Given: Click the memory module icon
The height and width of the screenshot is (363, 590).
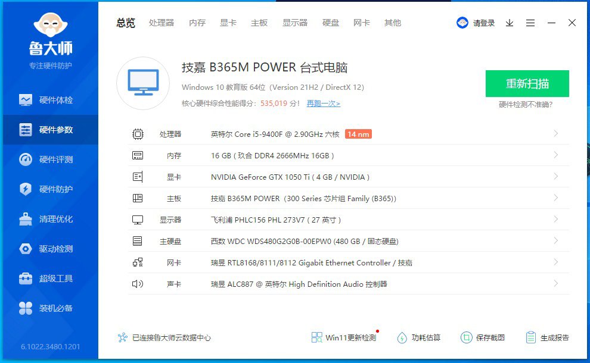Looking at the screenshot, I should click(x=138, y=155).
